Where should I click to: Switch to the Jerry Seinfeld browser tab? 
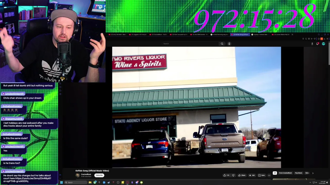tap(117, 34)
